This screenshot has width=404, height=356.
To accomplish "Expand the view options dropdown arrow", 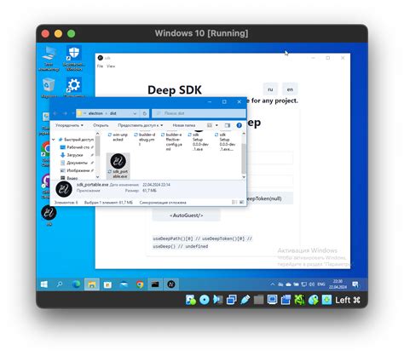I will pos(216,125).
